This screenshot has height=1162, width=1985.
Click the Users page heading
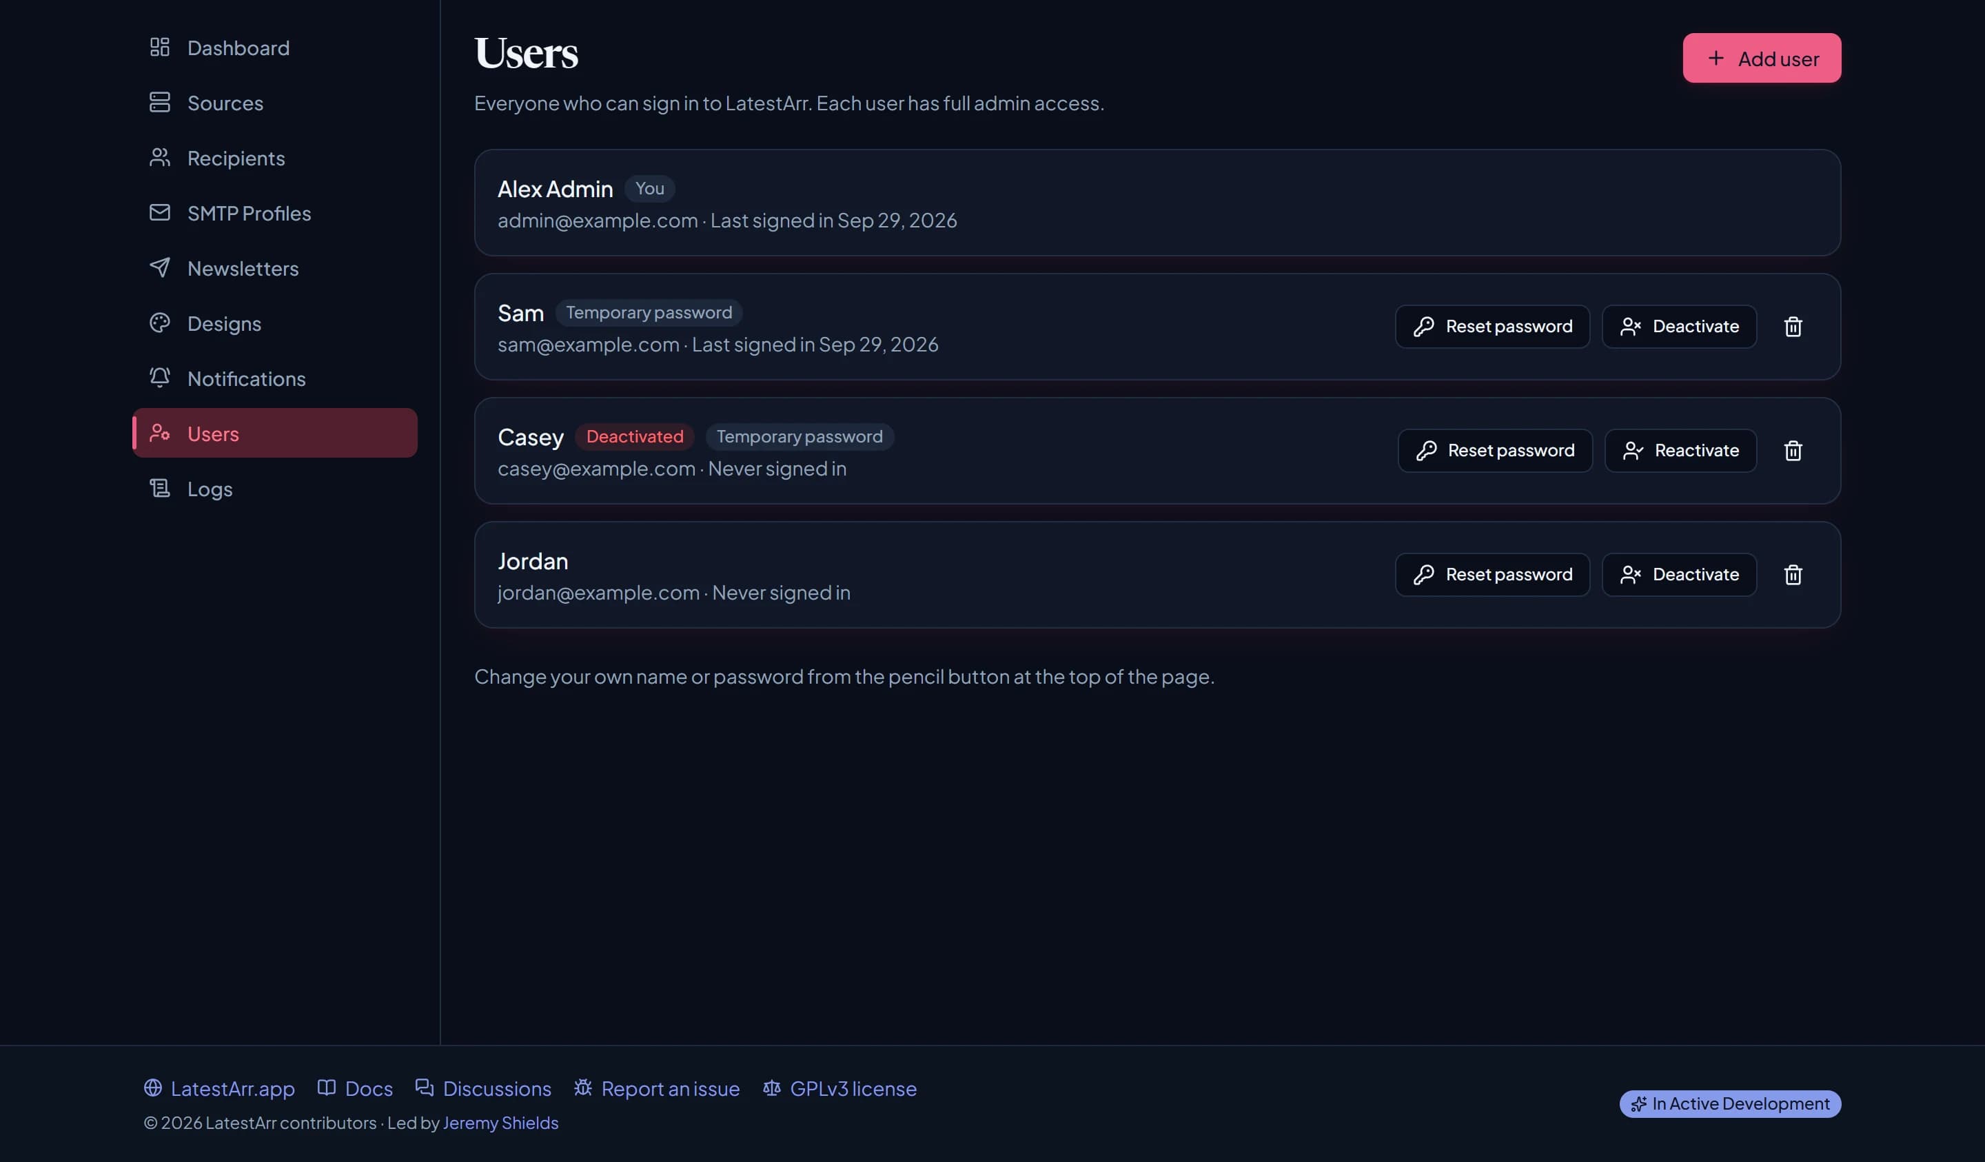tap(525, 53)
